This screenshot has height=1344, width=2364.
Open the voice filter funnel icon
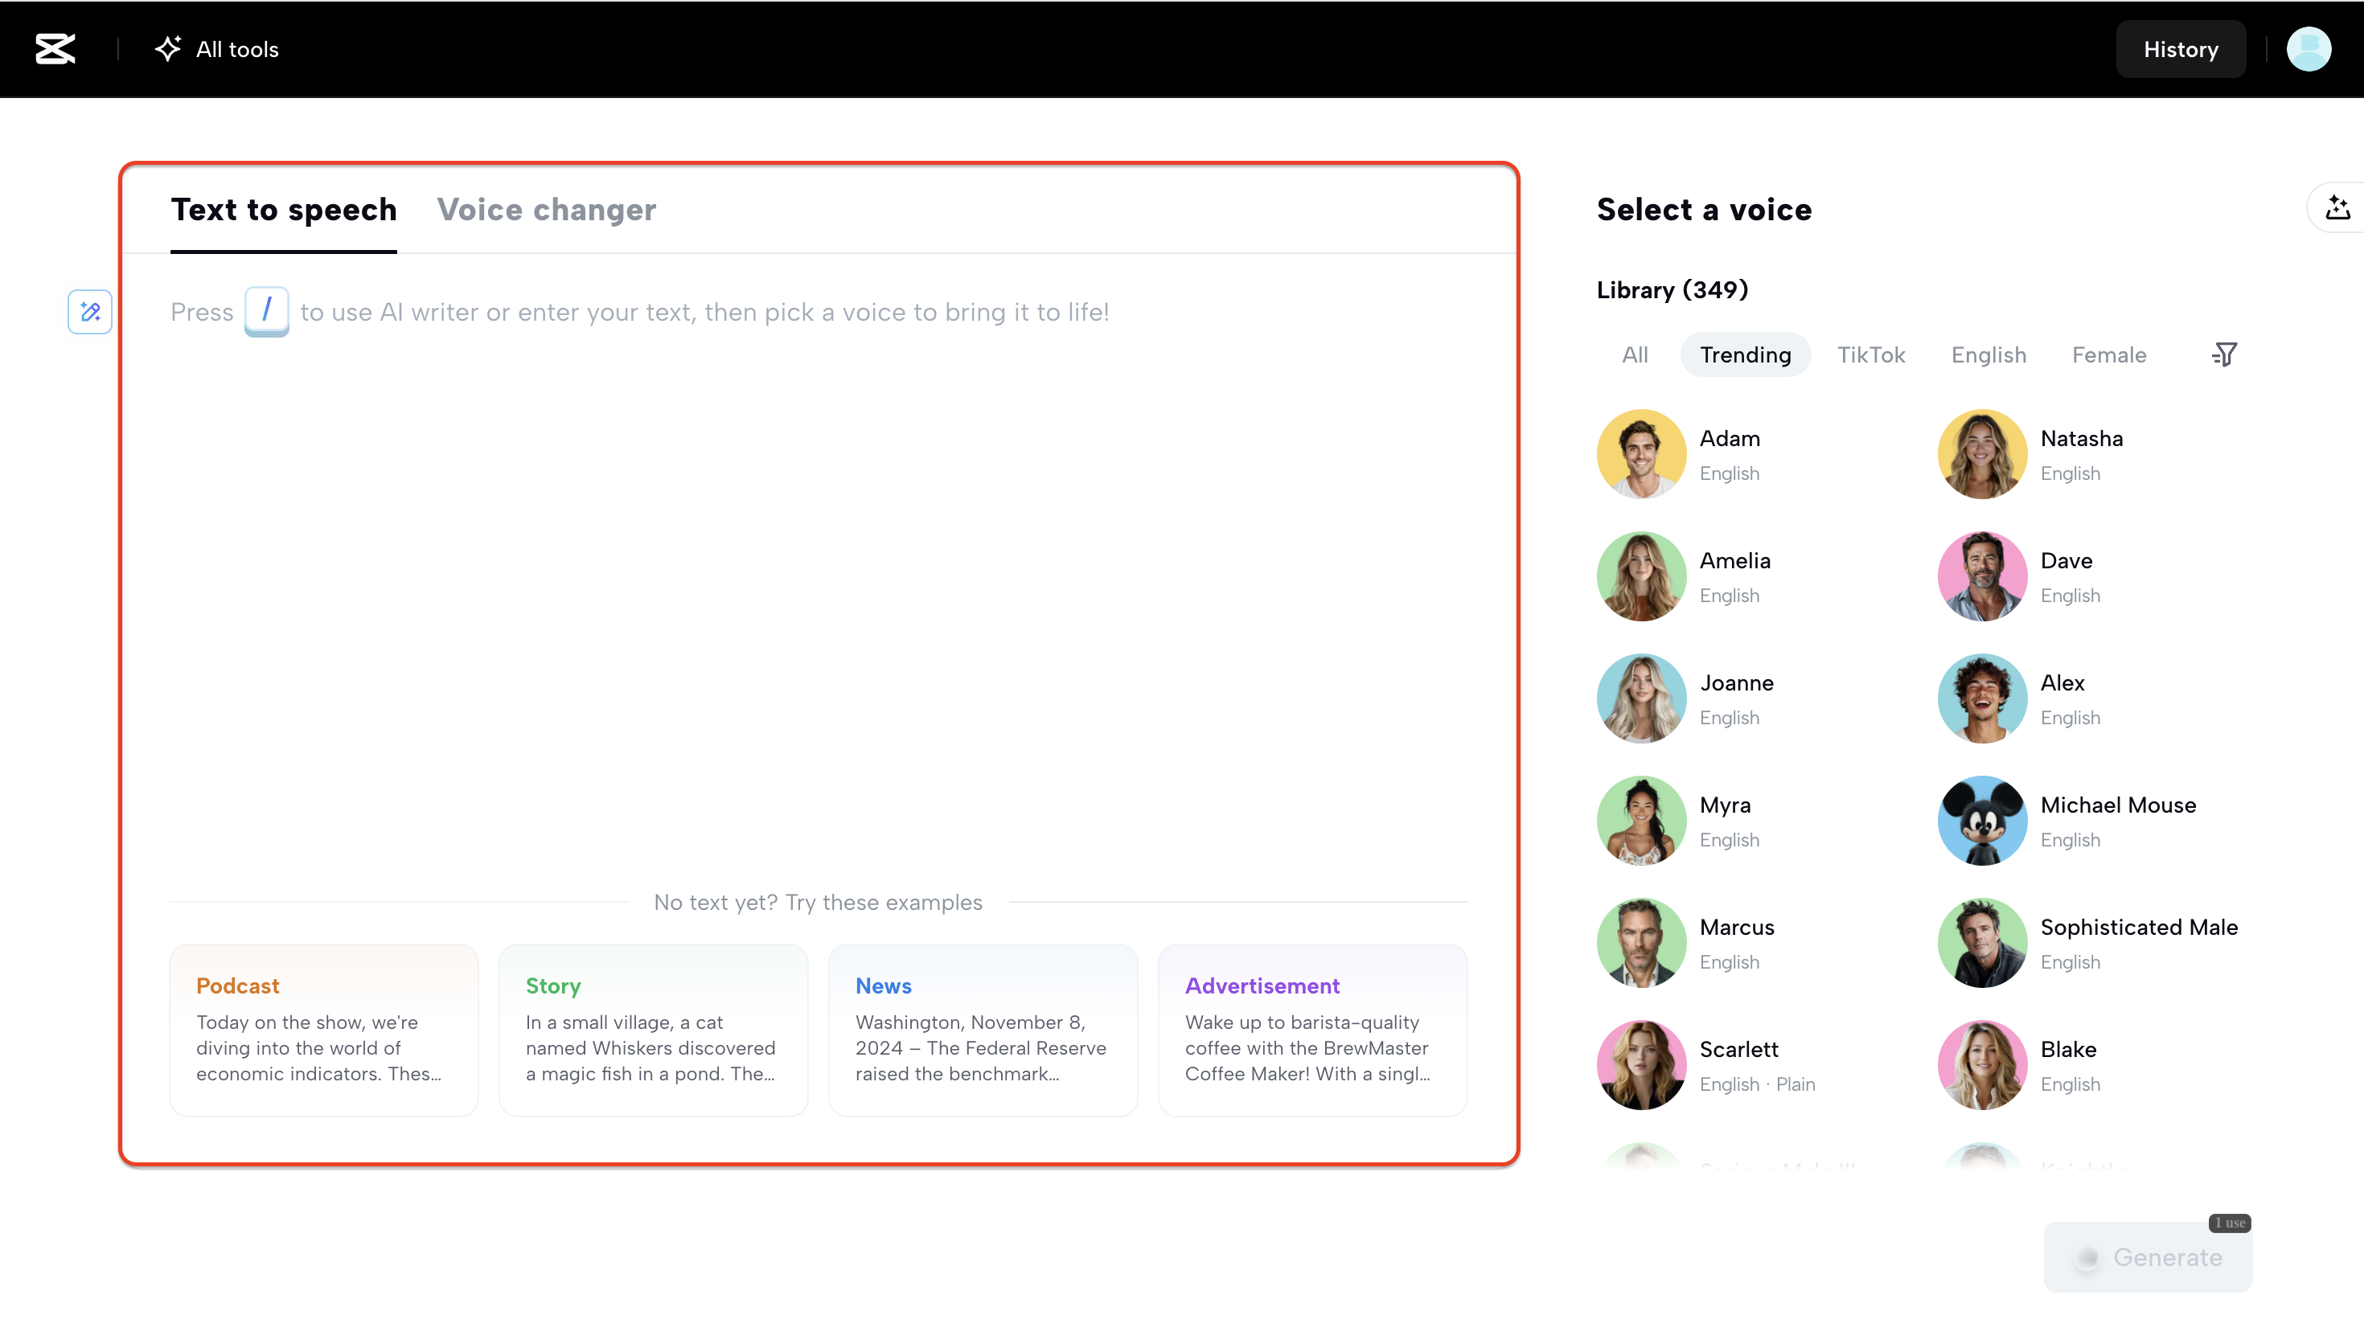point(2225,354)
